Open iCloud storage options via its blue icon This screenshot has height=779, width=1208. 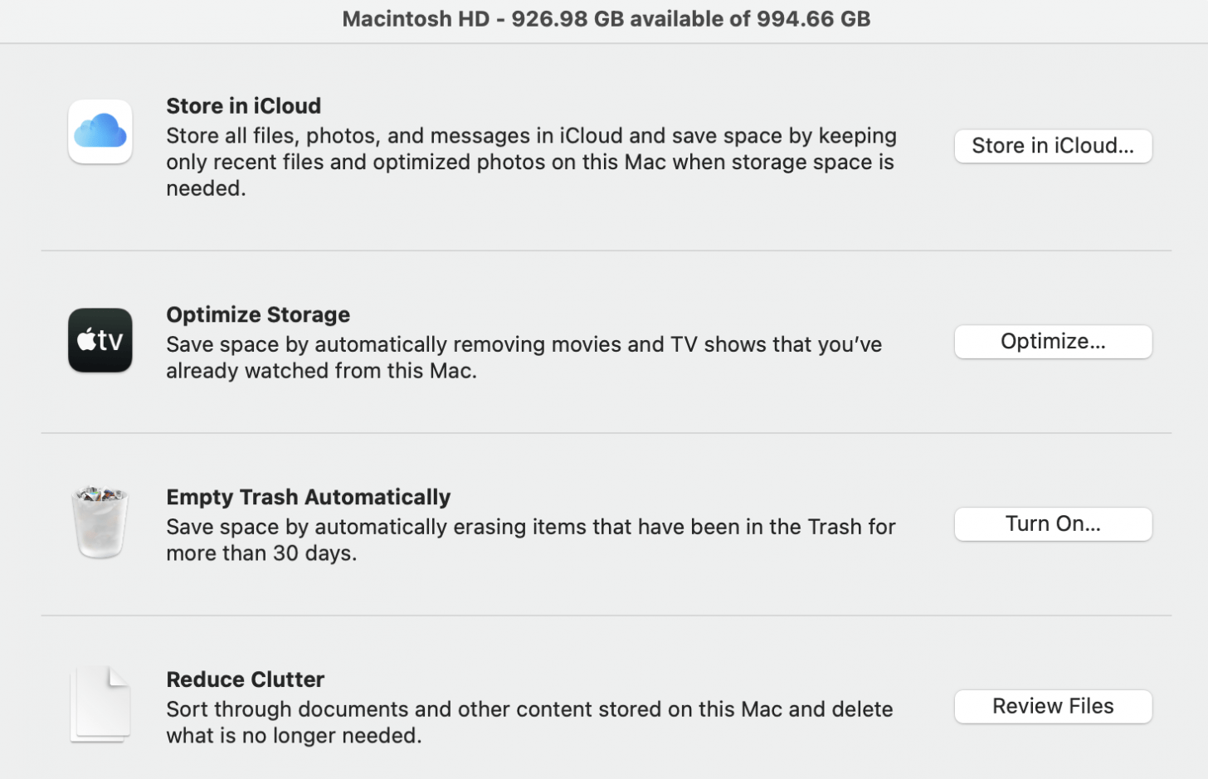(100, 131)
